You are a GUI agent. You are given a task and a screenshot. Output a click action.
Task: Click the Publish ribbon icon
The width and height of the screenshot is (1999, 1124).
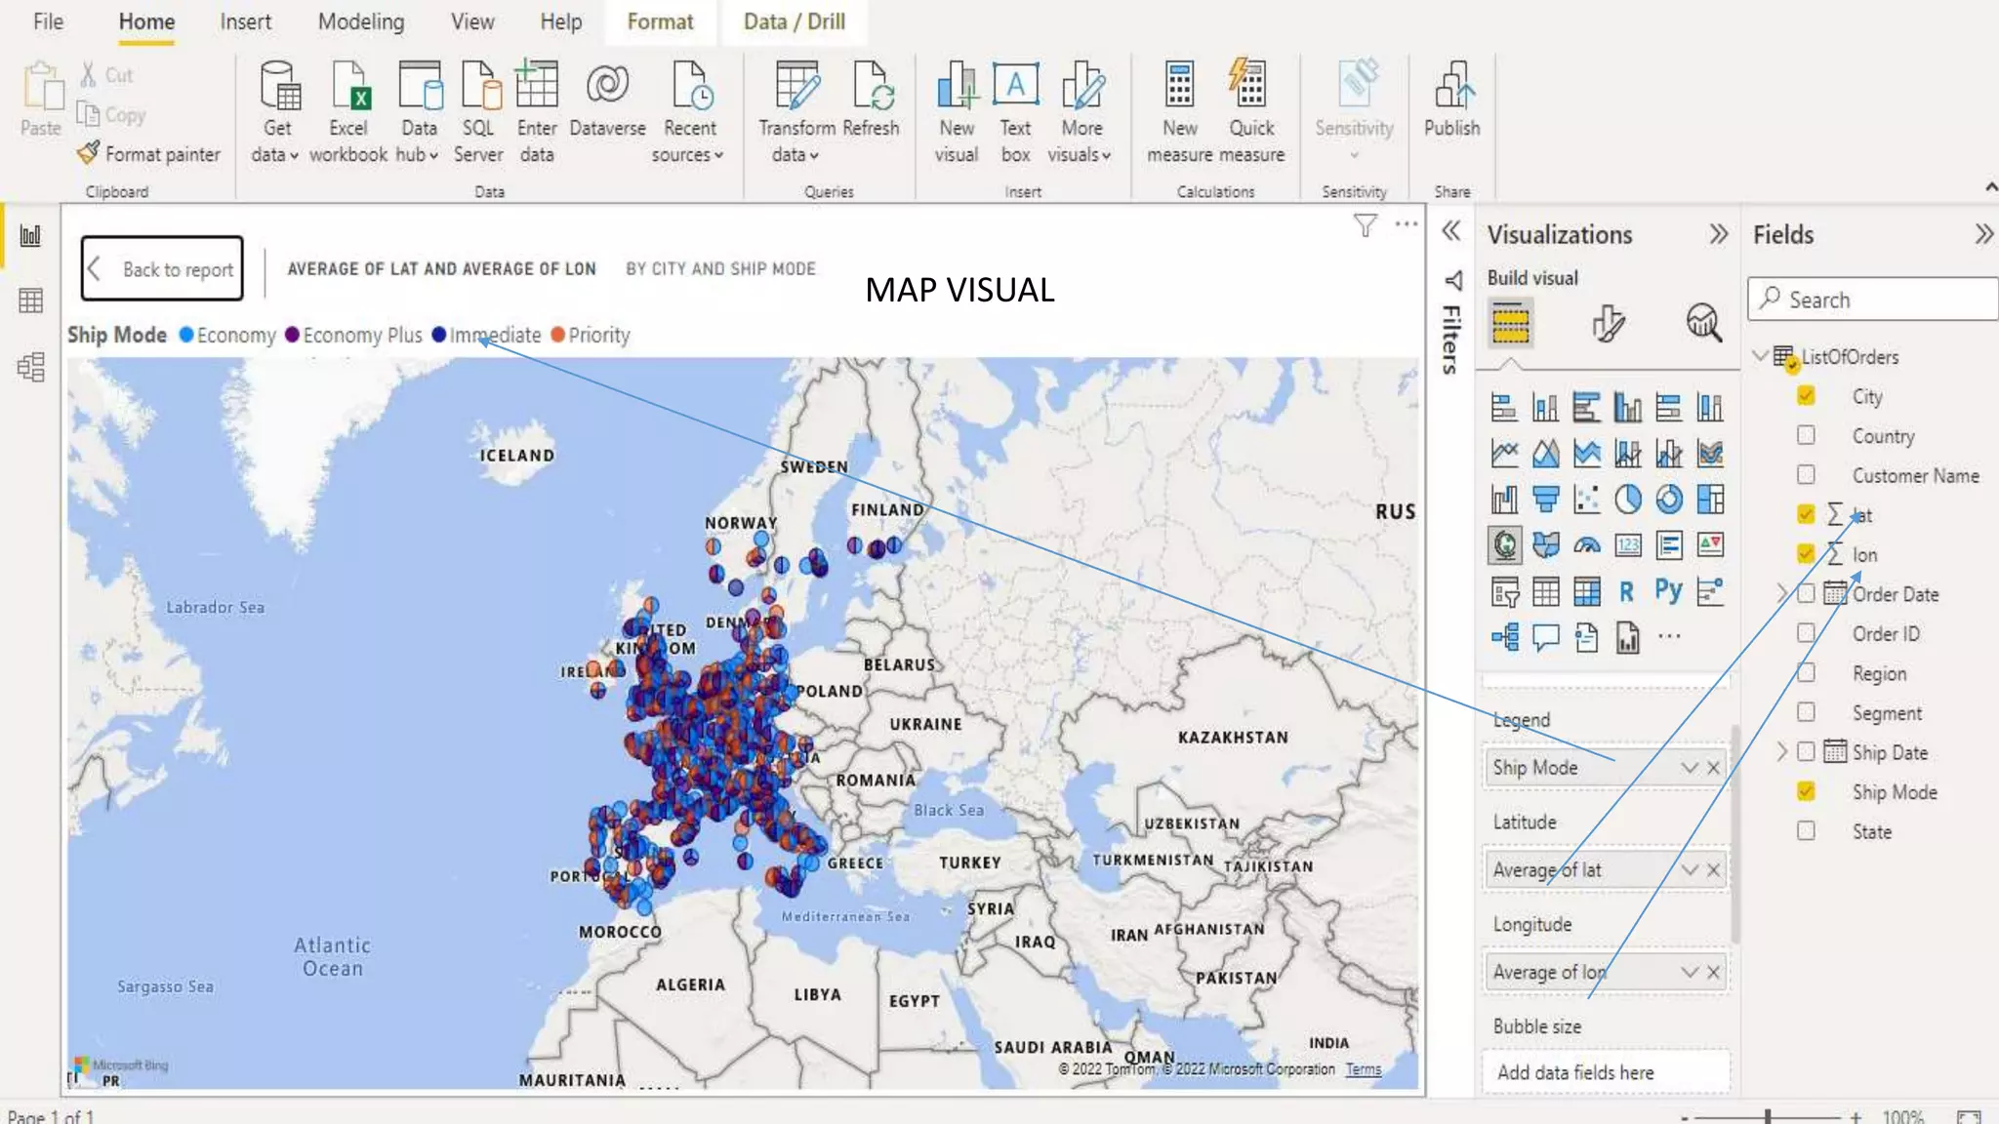[x=1451, y=99]
